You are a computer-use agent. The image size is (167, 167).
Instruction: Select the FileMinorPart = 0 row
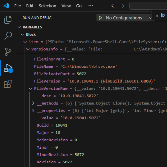92,59
